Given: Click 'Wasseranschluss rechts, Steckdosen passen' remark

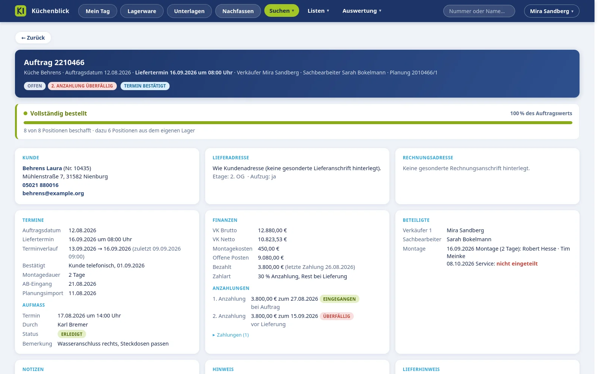Looking at the screenshot, I should coord(113,344).
